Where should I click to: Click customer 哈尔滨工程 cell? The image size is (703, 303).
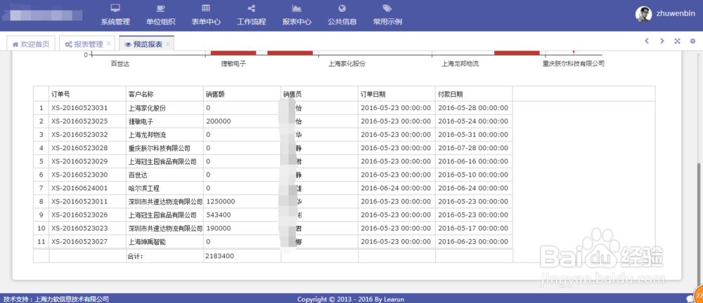pos(165,188)
